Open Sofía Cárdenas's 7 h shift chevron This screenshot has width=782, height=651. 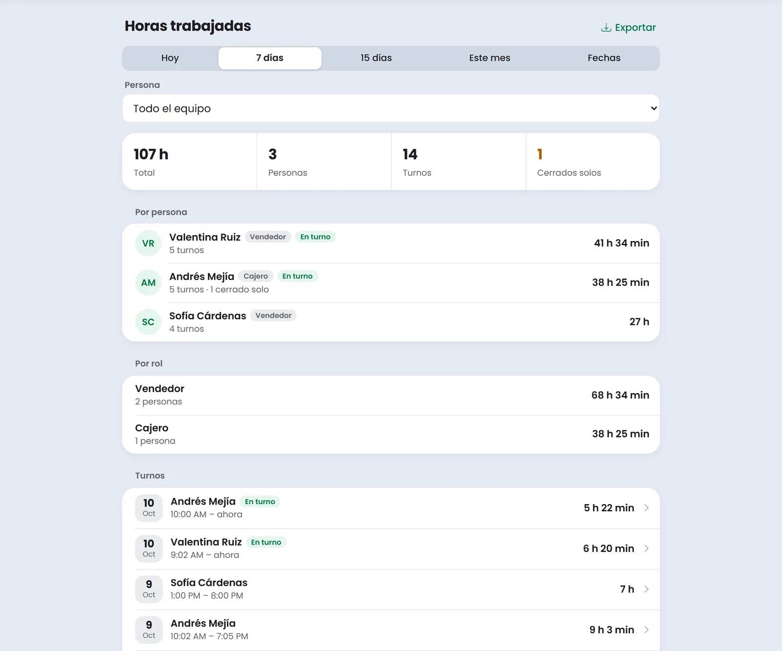coord(646,589)
